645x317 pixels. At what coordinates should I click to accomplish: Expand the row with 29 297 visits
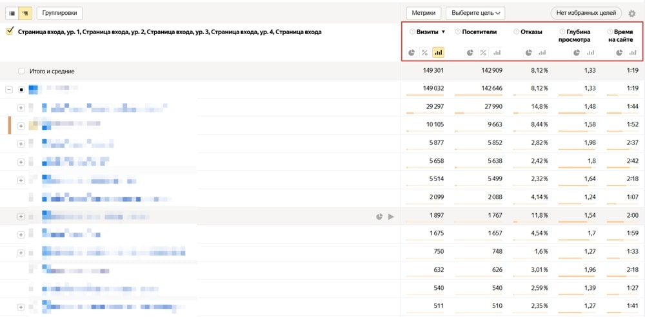tap(21, 108)
